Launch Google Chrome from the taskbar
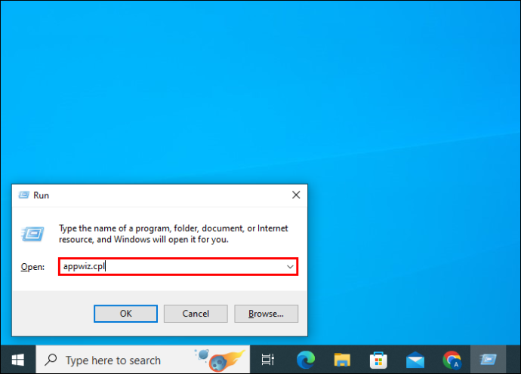The image size is (521, 374). [452, 360]
